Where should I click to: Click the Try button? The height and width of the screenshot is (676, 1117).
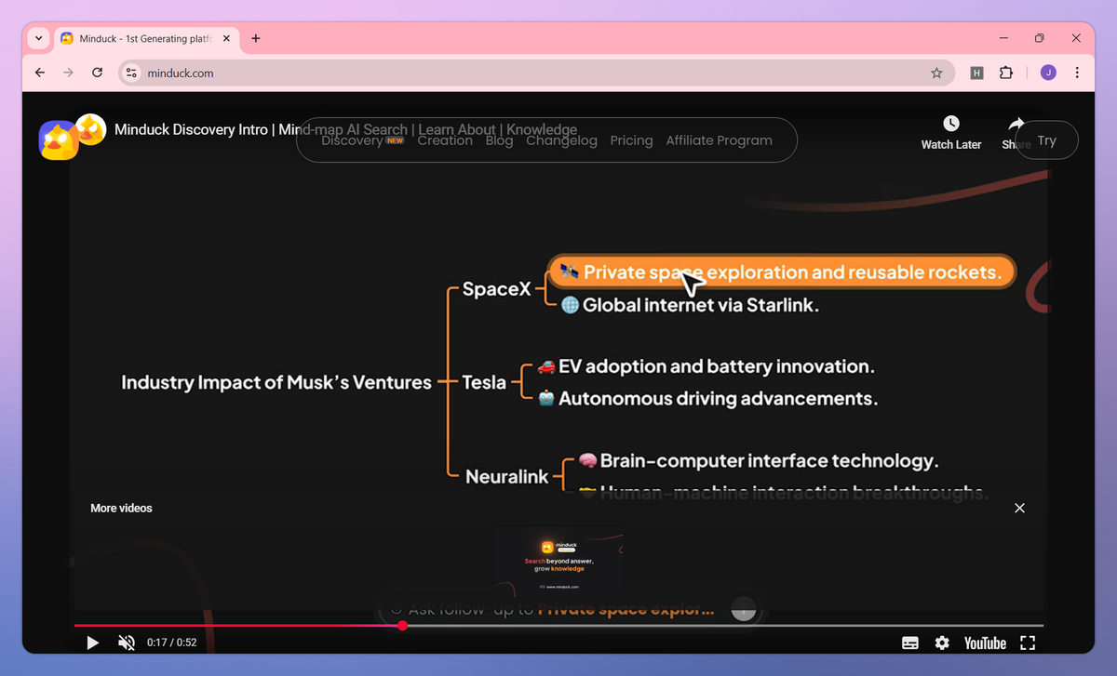1047,140
